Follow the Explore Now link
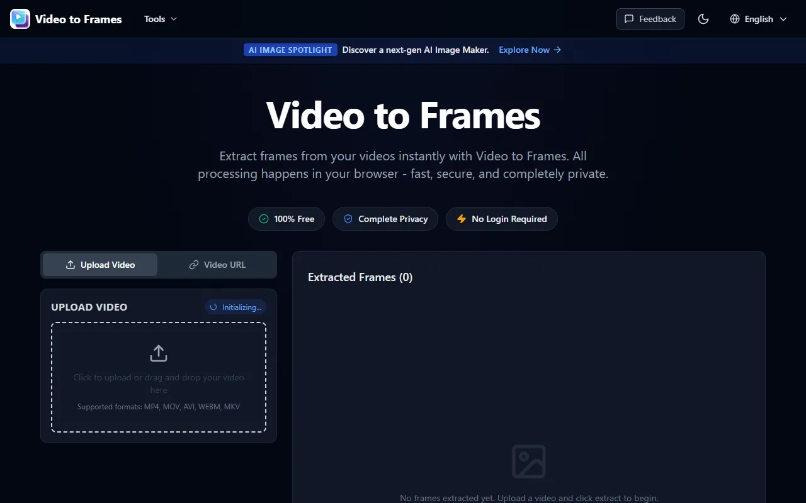806x503 pixels. (x=530, y=50)
